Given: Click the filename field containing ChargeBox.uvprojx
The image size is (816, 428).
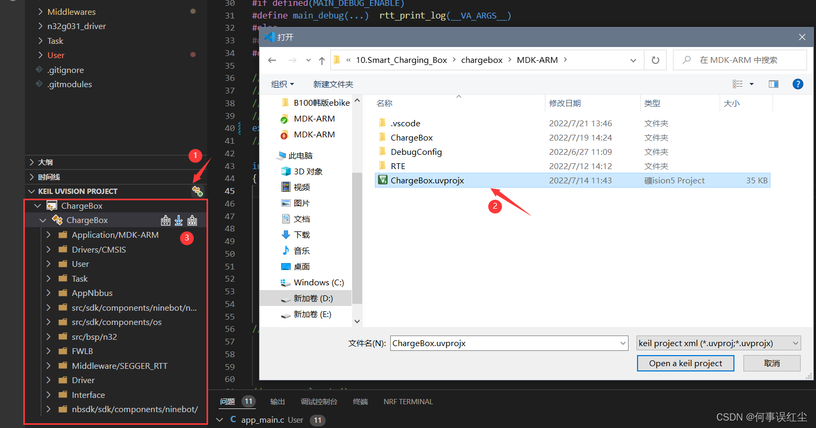Looking at the screenshot, I should [x=508, y=342].
